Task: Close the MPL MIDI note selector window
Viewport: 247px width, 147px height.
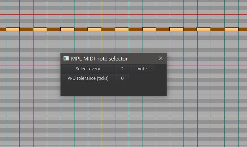Action: click(161, 58)
